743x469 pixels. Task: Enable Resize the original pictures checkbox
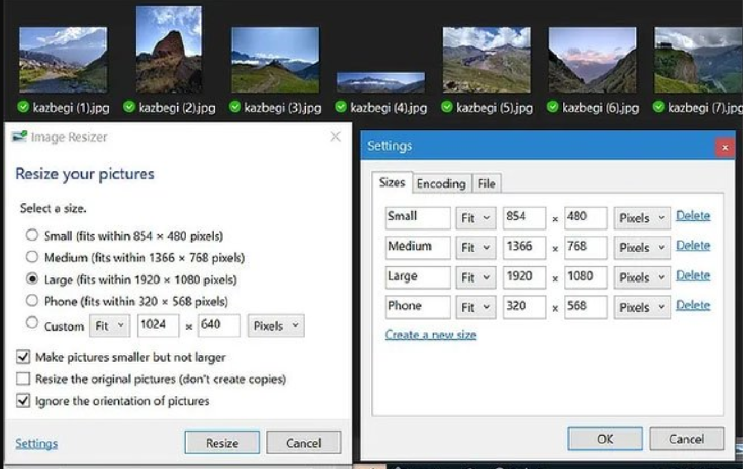tap(23, 379)
